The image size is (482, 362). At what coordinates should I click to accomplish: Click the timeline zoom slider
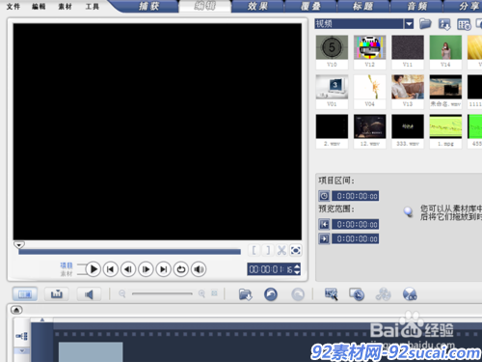pyautogui.click(x=162, y=293)
